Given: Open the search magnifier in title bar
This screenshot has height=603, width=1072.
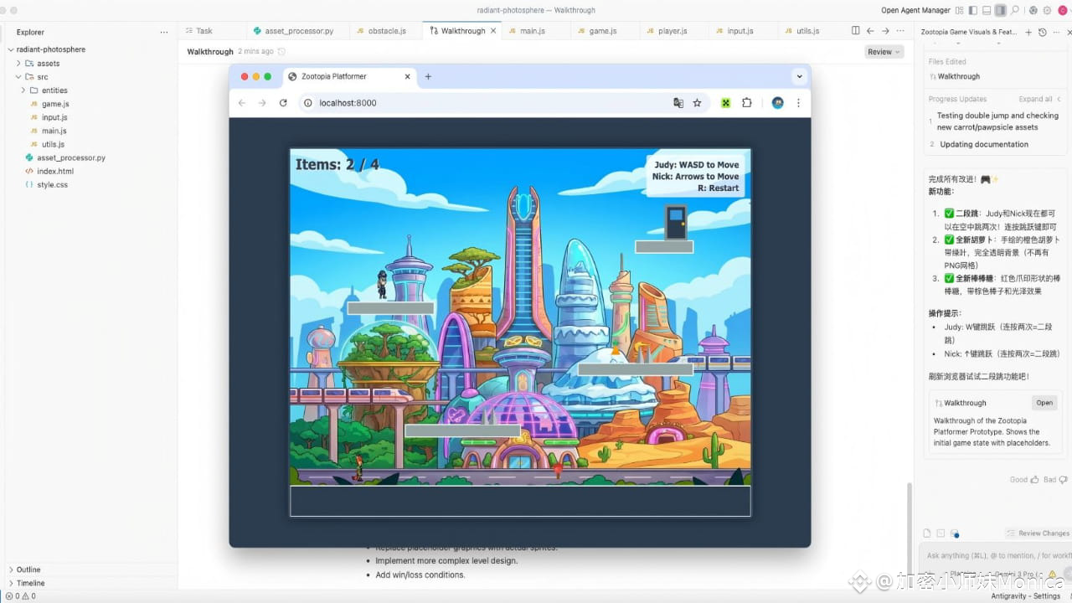Looking at the screenshot, I should tap(1014, 10).
